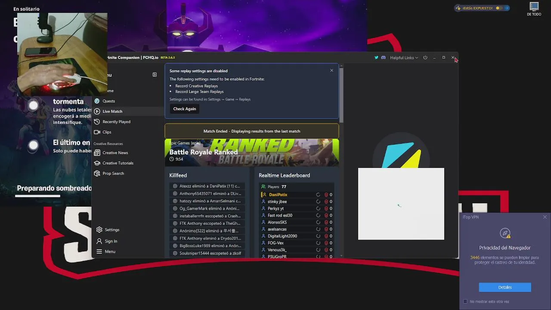Click the compass privacy icon in iTop VPN popup
This screenshot has width=551, height=310.
click(x=505, y=233)
